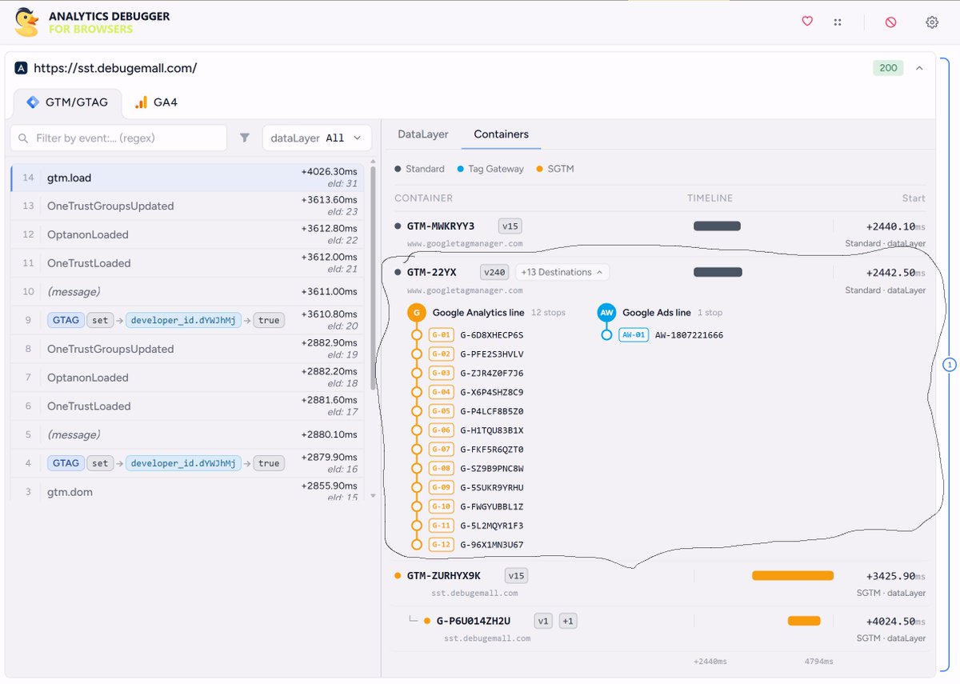Click destination G-5L2MQYR1F3
Viewport: 960px width, 684px height.
pyautogui.click(x=492, y=526)
